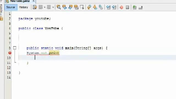Go to Next Bookmark icon

point(95,7)
